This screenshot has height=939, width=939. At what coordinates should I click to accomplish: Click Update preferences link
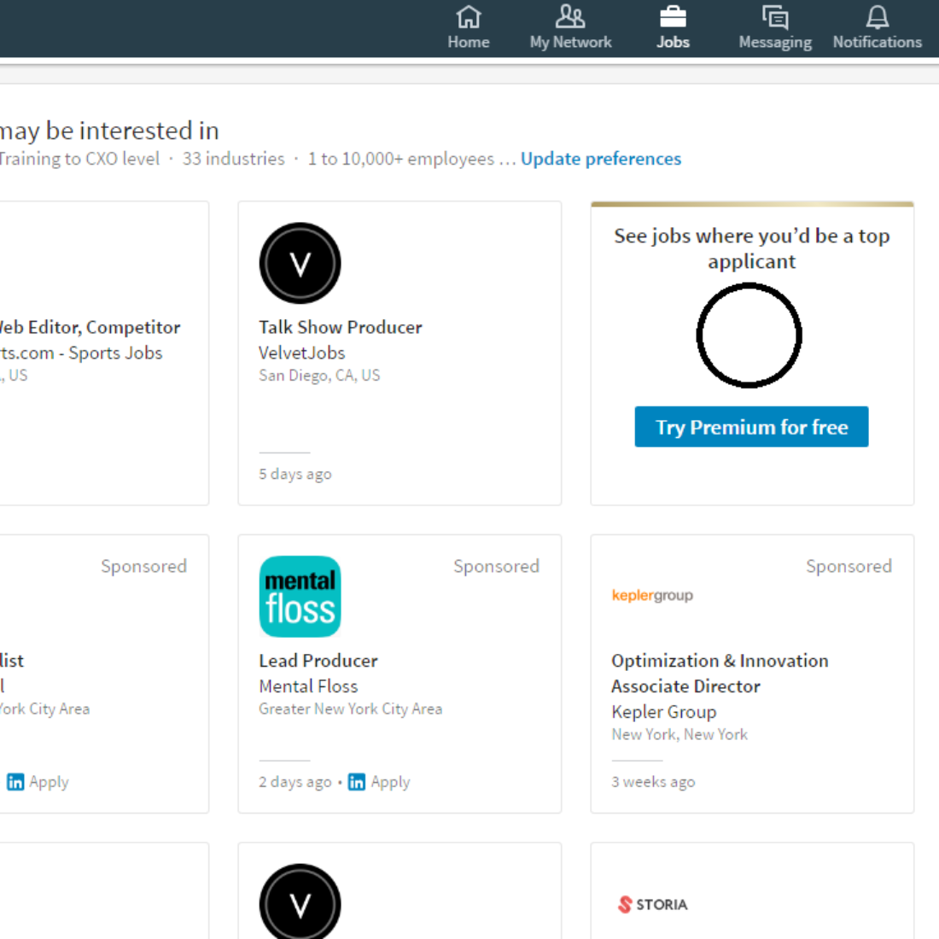[601, 159]
